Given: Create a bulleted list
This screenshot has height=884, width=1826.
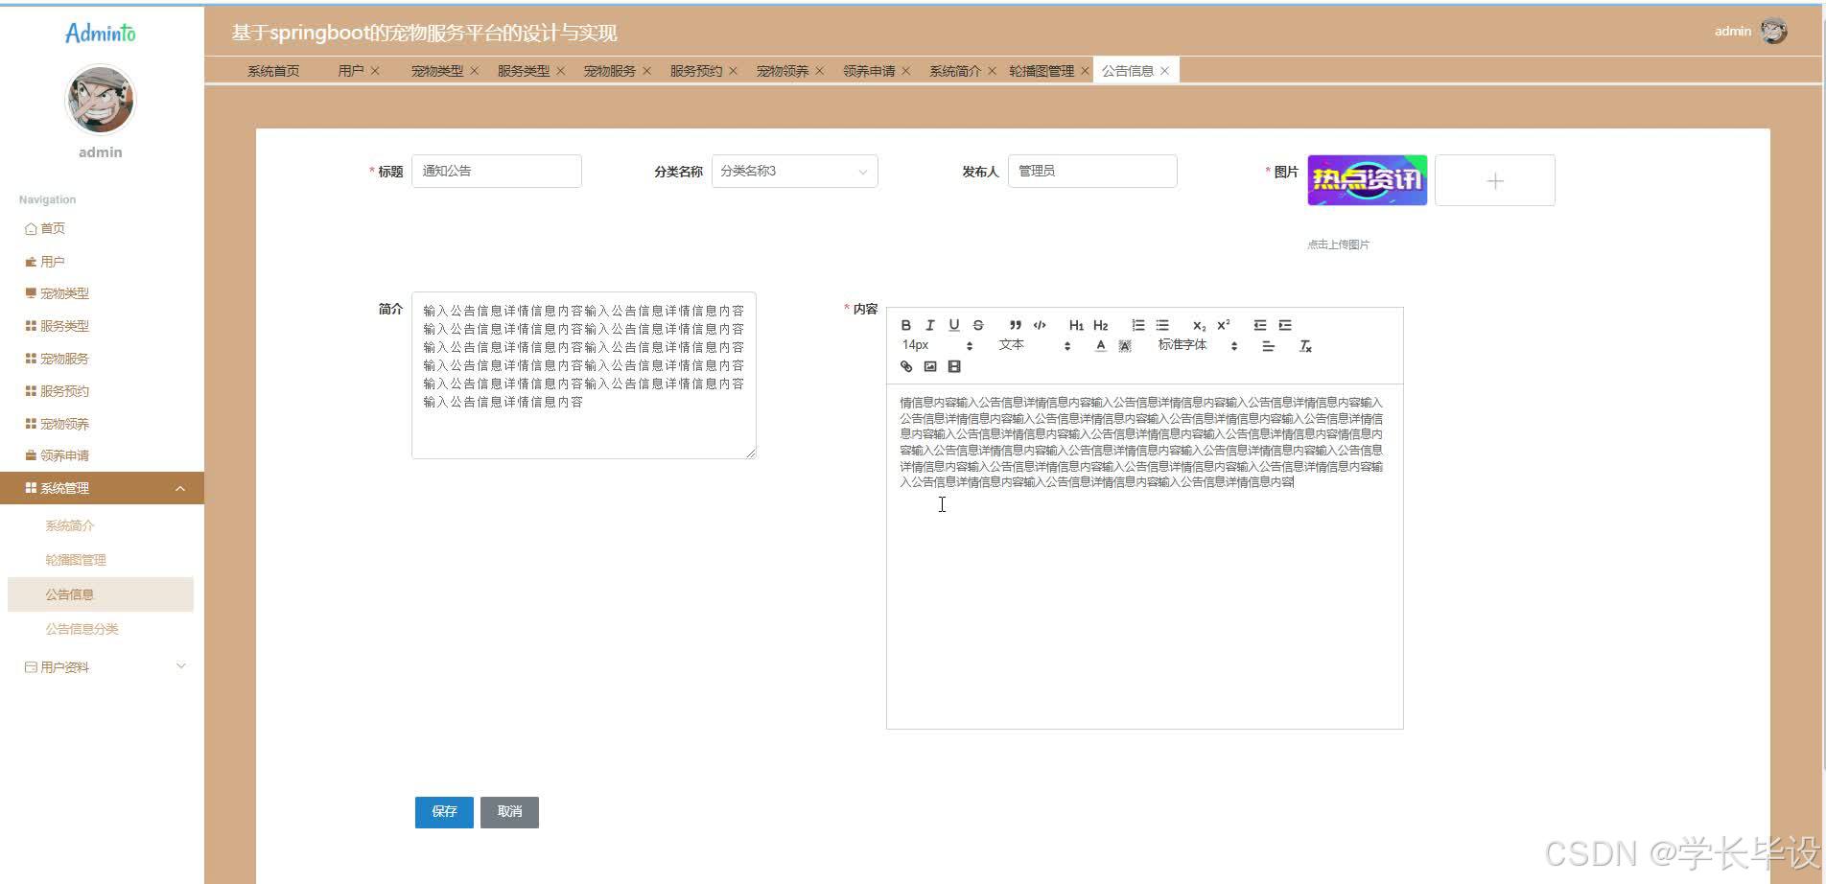Looking at the screenshot, I should click(1162, 325).
